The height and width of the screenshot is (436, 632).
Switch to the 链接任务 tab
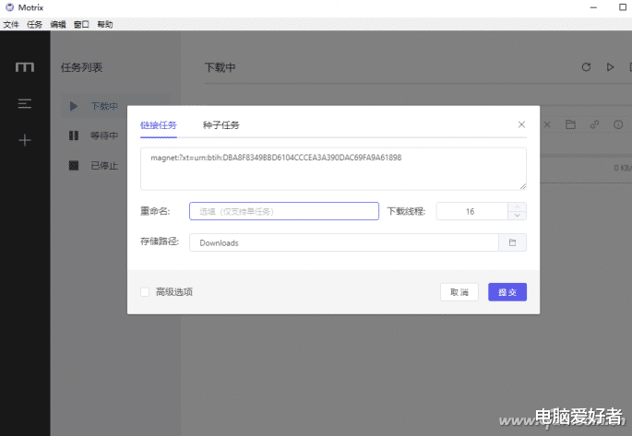pos(159,125)
